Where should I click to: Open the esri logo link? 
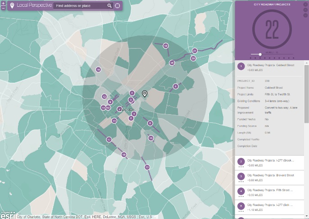[8, 215]
